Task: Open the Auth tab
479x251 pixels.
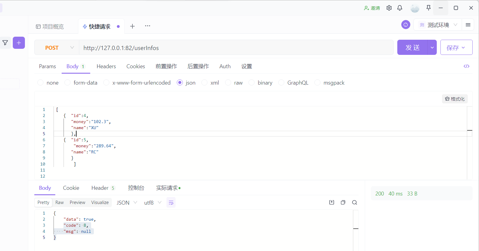Action: click(225, 66)
